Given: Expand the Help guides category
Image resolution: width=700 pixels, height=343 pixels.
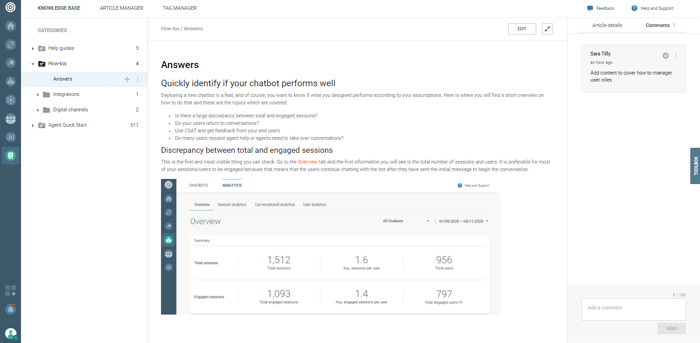Looking at the screenshot, I should pyautogui.click(x=33, y=48).
